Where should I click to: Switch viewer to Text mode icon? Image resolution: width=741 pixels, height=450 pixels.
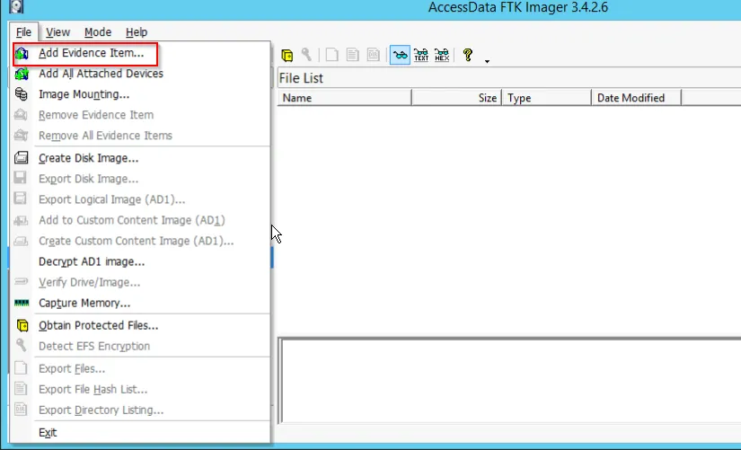coord(421,55)
